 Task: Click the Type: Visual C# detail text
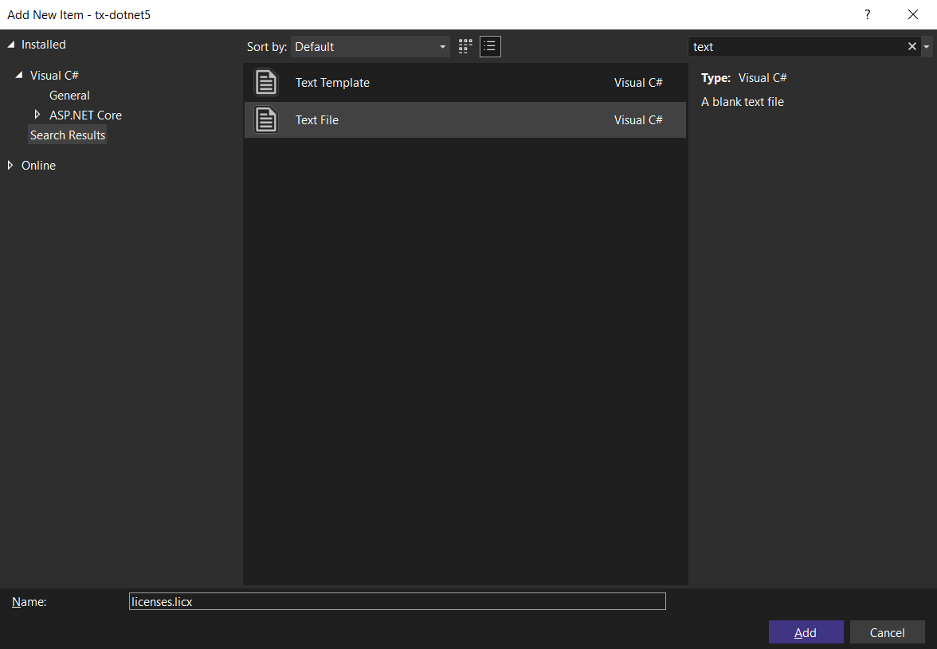[x=744, y=78]
